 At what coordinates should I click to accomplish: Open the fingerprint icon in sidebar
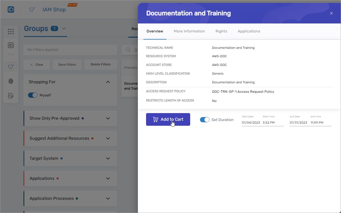pos(11,81)
